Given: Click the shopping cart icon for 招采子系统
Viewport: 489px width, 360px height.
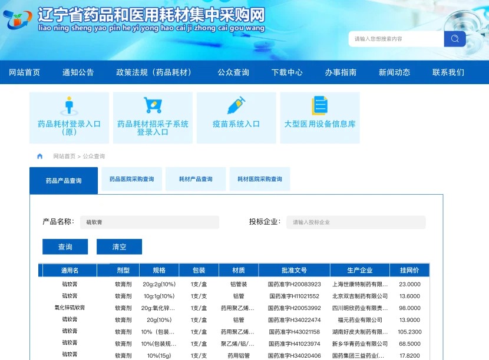Looking at the screenshot, I should 153,105.
